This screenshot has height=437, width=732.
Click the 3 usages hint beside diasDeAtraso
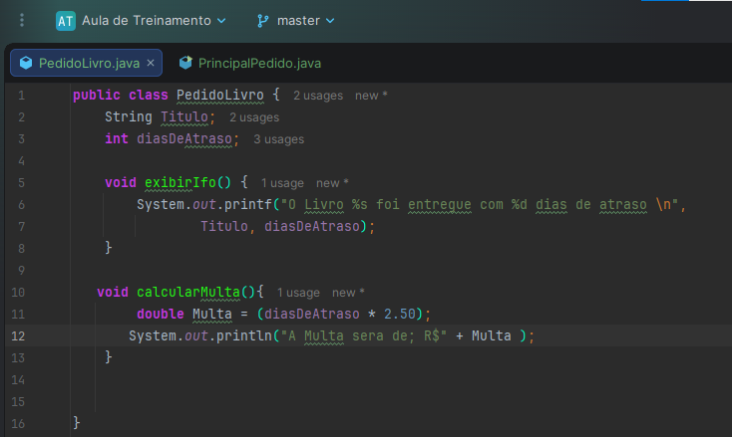(x=278, y=139)
